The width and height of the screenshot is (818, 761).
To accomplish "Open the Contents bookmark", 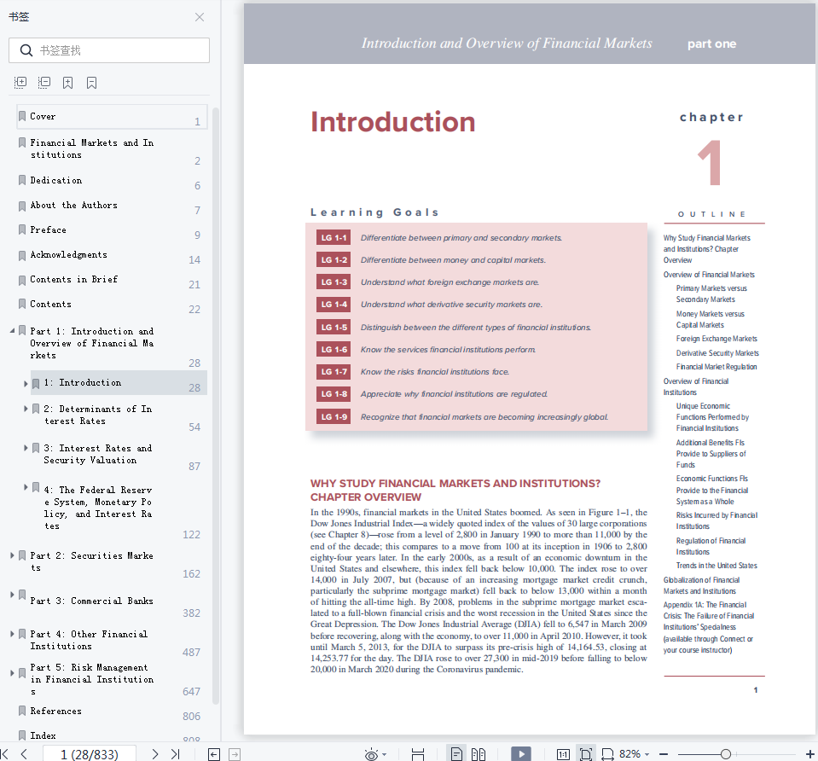I will tap(50, 304).
